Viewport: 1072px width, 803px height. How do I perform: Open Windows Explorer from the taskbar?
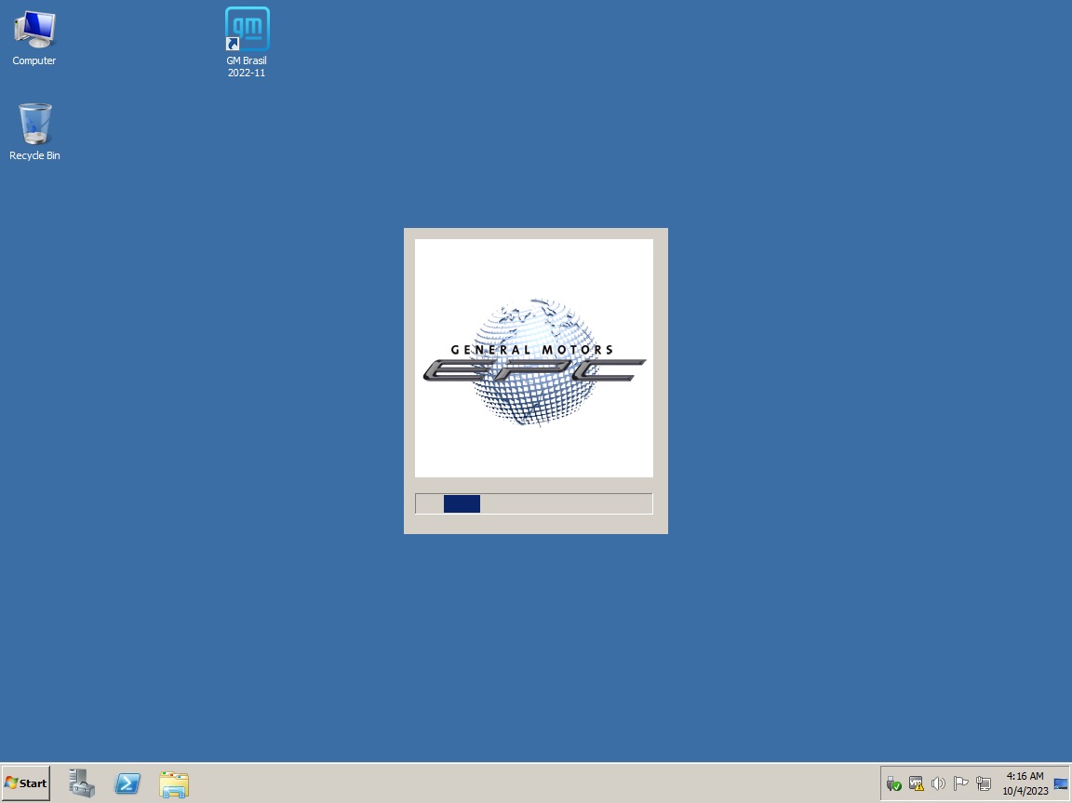click(x=174, y=783)
